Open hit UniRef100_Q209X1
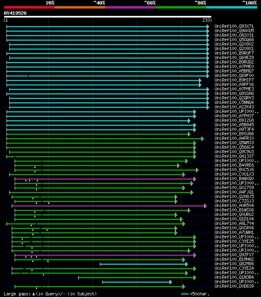 click(x=234, y=48)
